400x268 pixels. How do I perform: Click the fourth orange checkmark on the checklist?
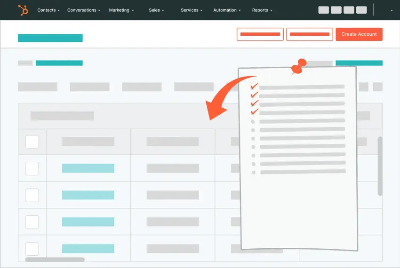coord(254,112)
